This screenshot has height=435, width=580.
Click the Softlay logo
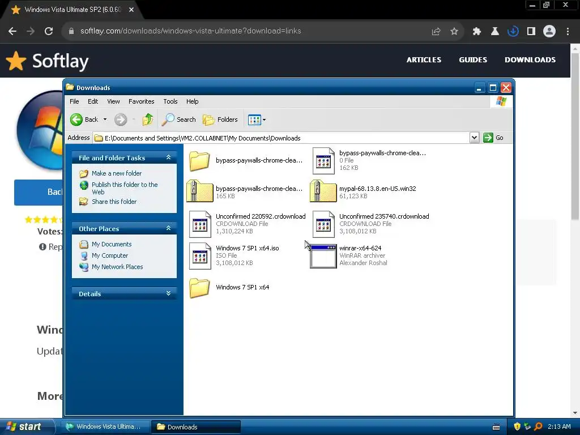pyautogui.click(x=48, y=61)
